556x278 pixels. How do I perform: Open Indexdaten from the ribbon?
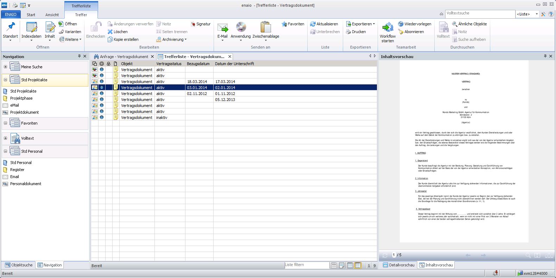(x=31, y=31)
